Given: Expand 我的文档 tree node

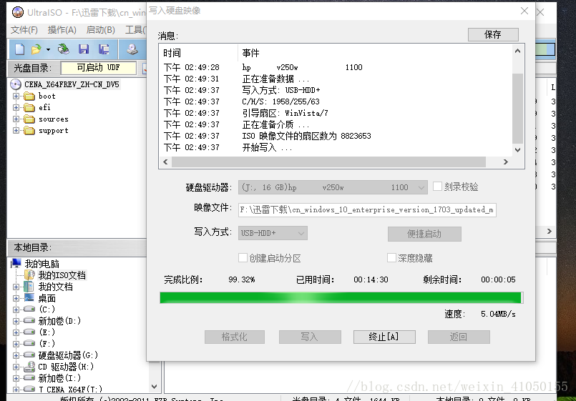Looking at the screenshot, I should 16,287.
